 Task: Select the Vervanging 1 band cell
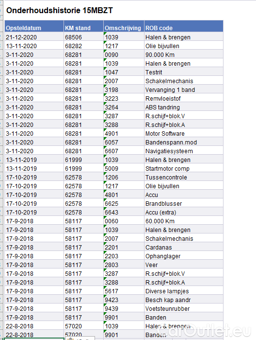[184, 90]
